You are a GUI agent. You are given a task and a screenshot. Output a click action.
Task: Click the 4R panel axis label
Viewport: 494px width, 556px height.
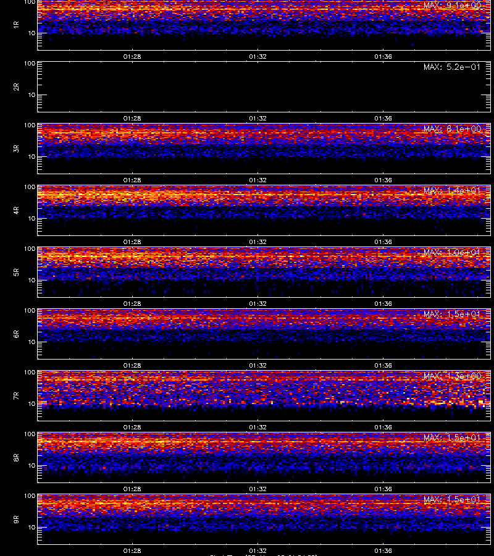[16, 210]
